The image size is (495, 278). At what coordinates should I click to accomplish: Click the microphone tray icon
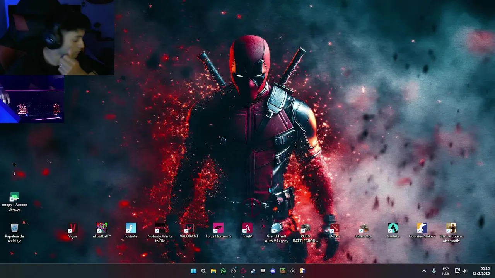(x=434, y=271)
